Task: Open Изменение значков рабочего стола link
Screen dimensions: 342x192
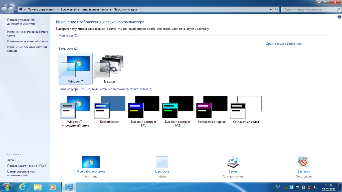Action: point(28,33)
